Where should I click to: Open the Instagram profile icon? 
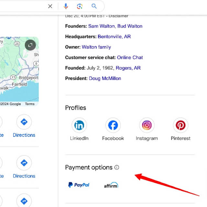[x=147, y=125]
